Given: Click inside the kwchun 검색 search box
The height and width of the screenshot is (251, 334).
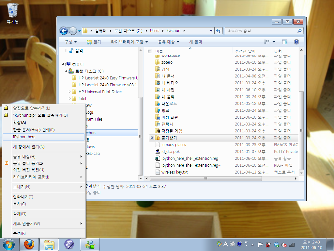Looking at the screenshot, I should tap(261, 30).
